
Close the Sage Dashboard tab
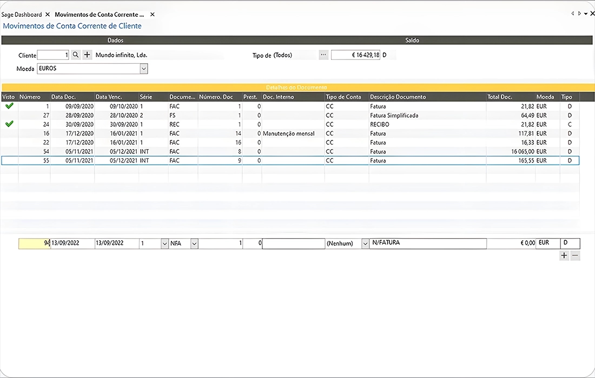[48, 15]
